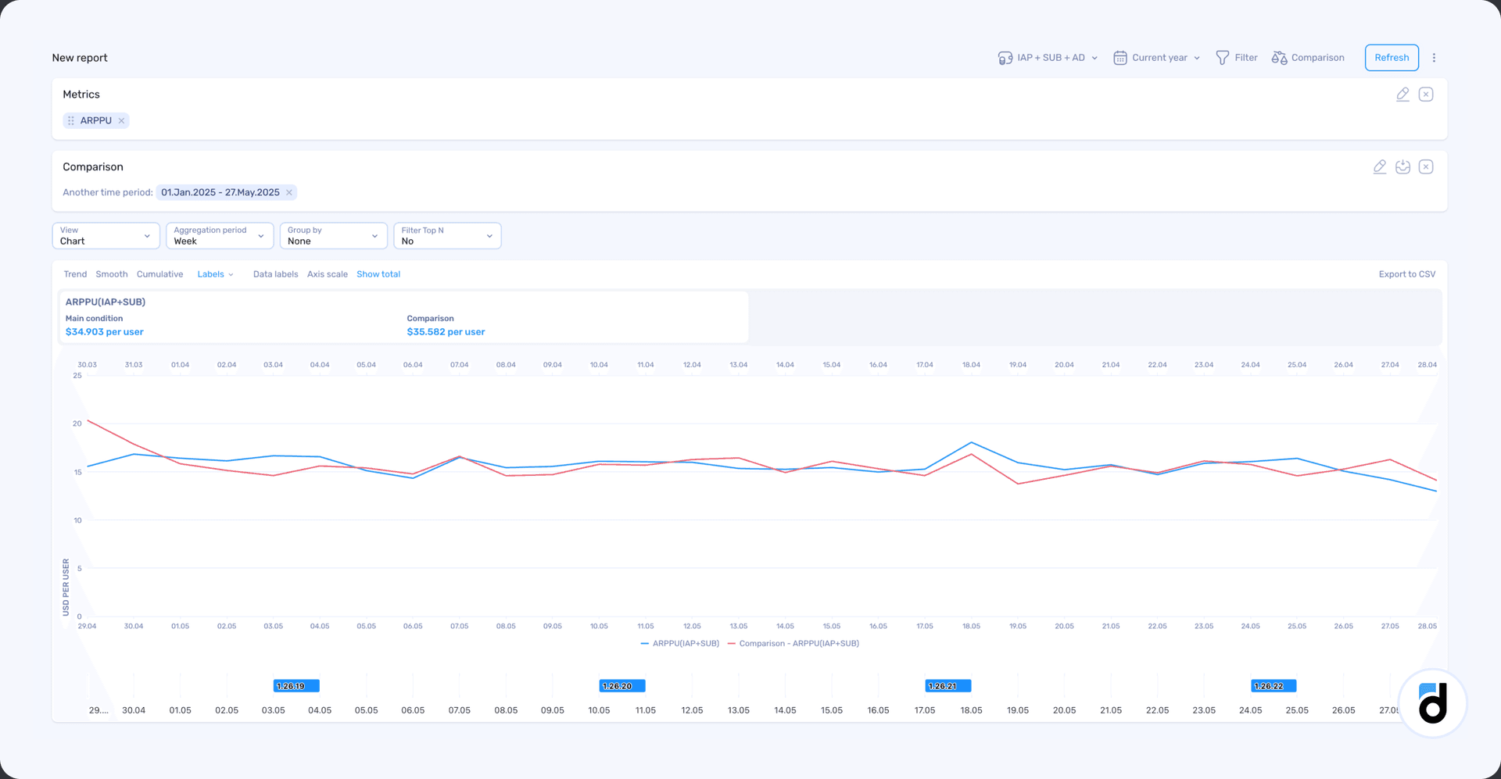1501x779 pixels.
Task: Click the Main condition $34.903 per user value
Action: (105, 332)
